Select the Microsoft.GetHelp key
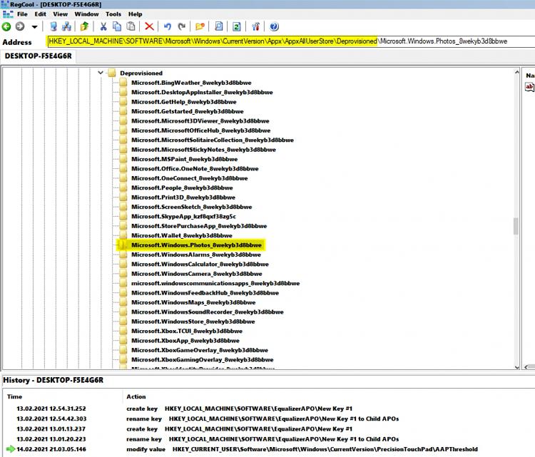Image resolution: width=535 pixels, height=457 pixels. (x=184, y=102)
